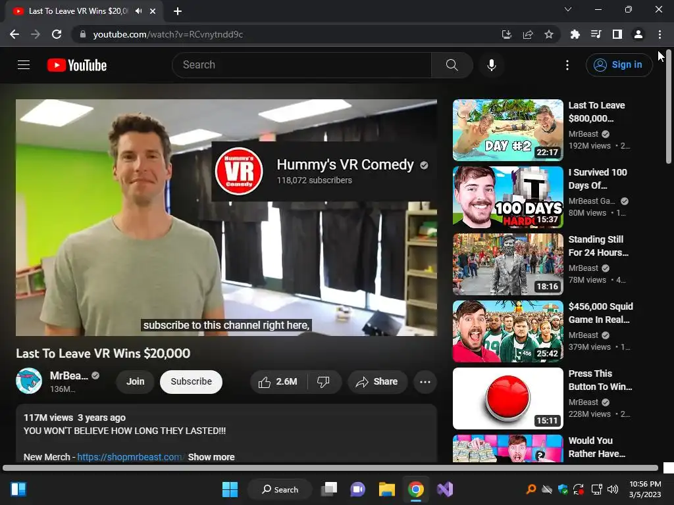This screenshot has width=674, height=505.
Task: Close the Last To Leave VR tab
Action: 153,11
